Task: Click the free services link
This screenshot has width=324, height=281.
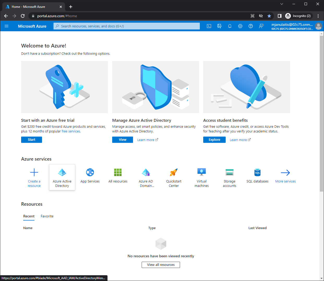Action: 71,131
